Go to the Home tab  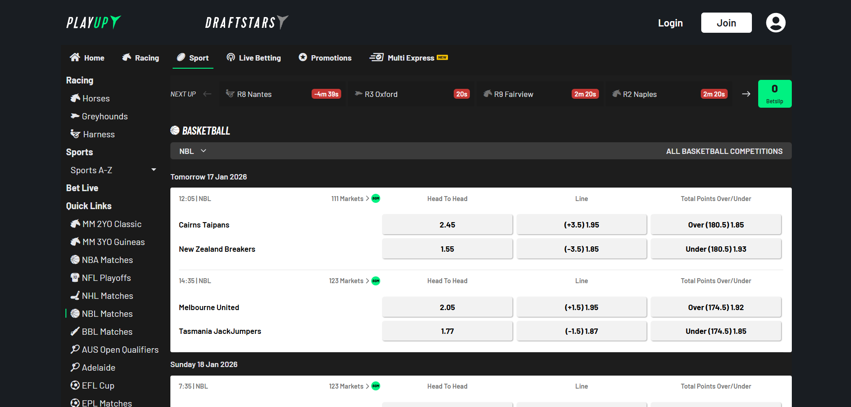point(87,58)
